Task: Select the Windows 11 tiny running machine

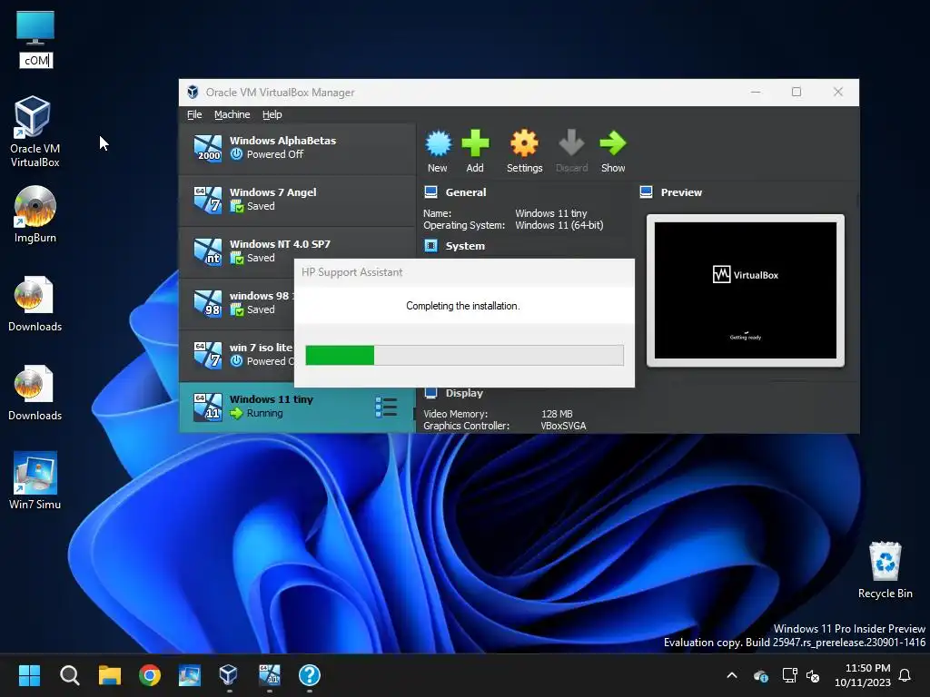Action: 297,407
